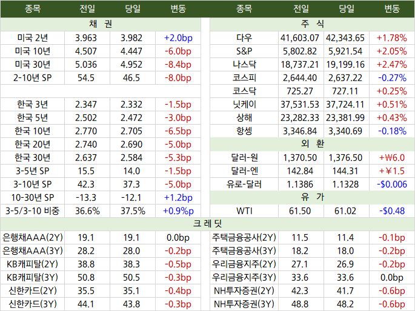Select 주택금융공사(2Y) row label

pos(244,238)
